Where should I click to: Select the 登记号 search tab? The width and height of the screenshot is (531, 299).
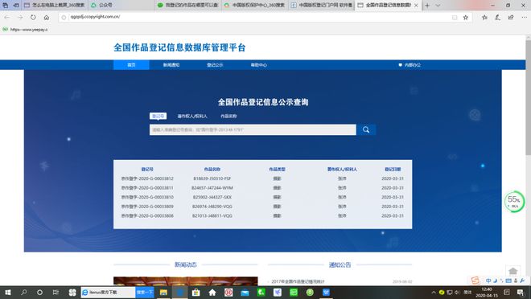(x=158, y=116)
